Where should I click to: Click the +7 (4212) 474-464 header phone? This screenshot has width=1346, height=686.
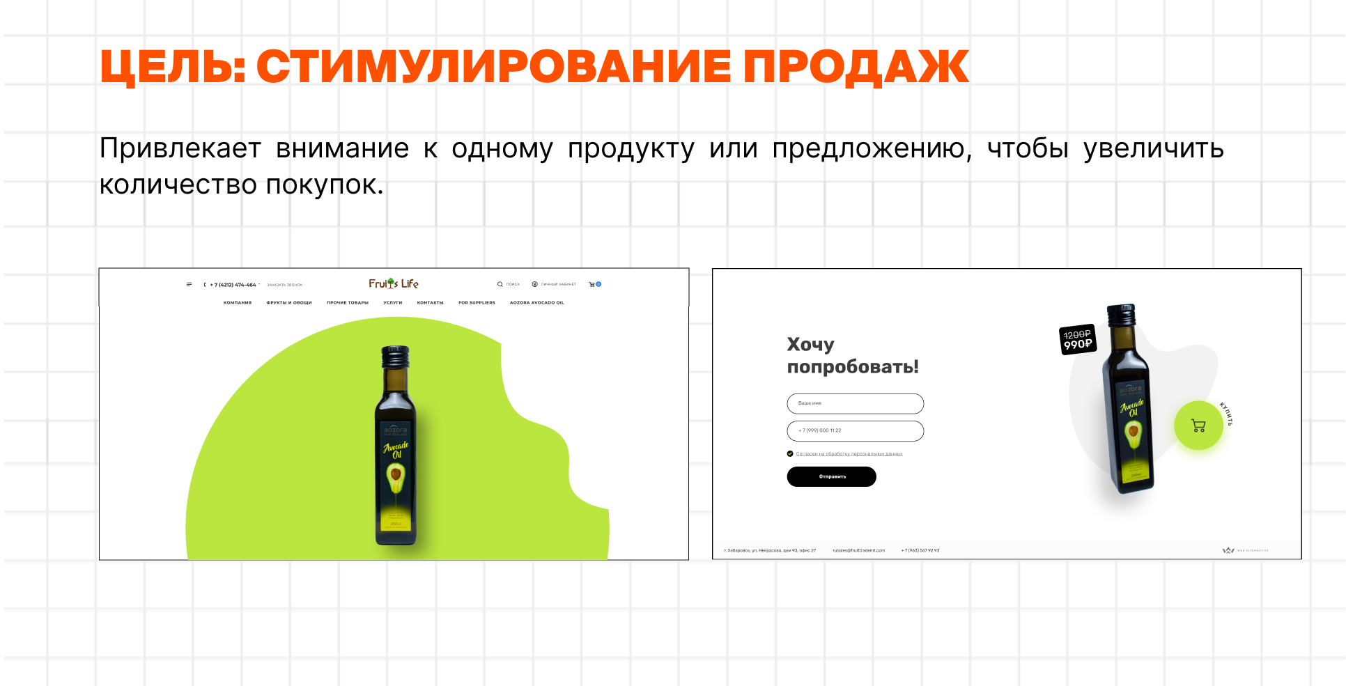233,285
